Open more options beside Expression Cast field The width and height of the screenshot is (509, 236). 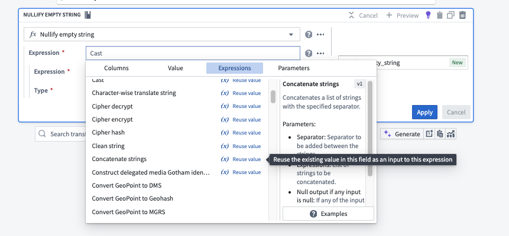point(320,53)
